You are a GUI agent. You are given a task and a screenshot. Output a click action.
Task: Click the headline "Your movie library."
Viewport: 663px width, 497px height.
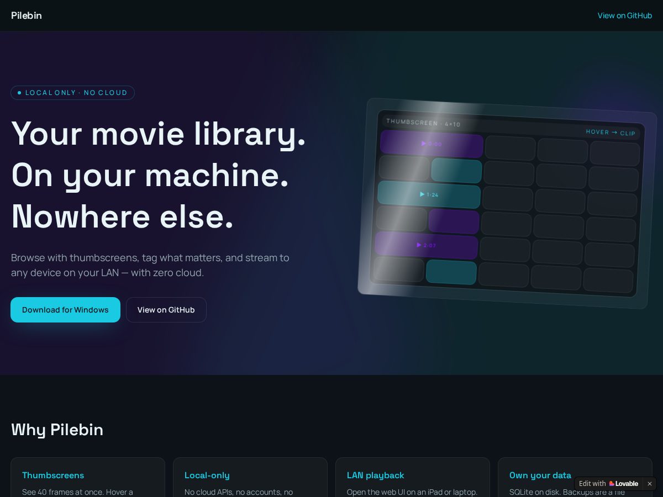pyautogui.click(x=159, y=134)
